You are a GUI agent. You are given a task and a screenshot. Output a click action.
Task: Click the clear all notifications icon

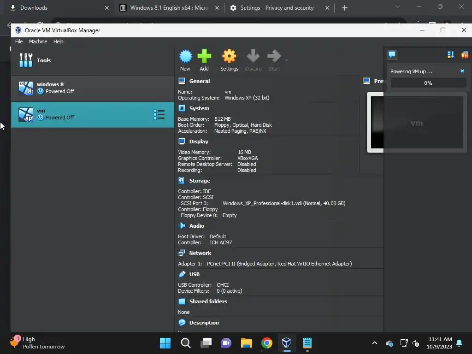click(465, 54)
